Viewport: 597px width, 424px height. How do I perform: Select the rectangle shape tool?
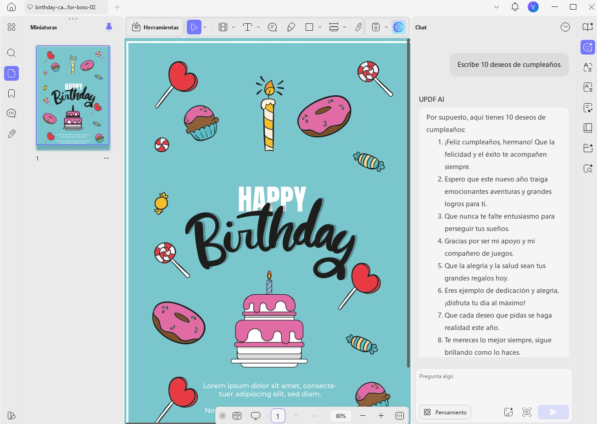(x=309, y=28)
